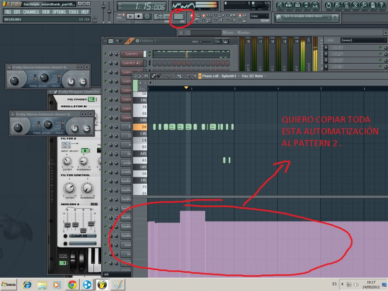388x291 pixels.
Task: Select the draw pencil tool in piano roll
Action: pyautogui.click(x=153, y=76)
